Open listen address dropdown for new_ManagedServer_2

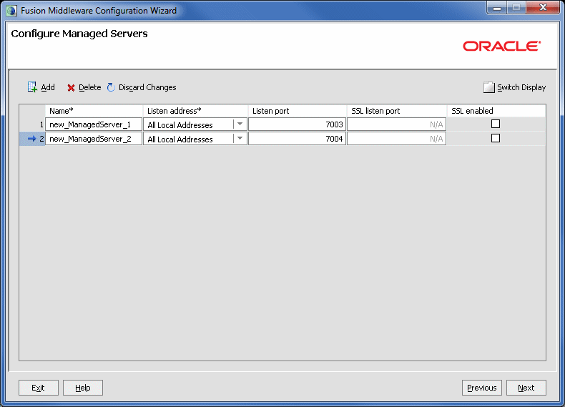240,139
